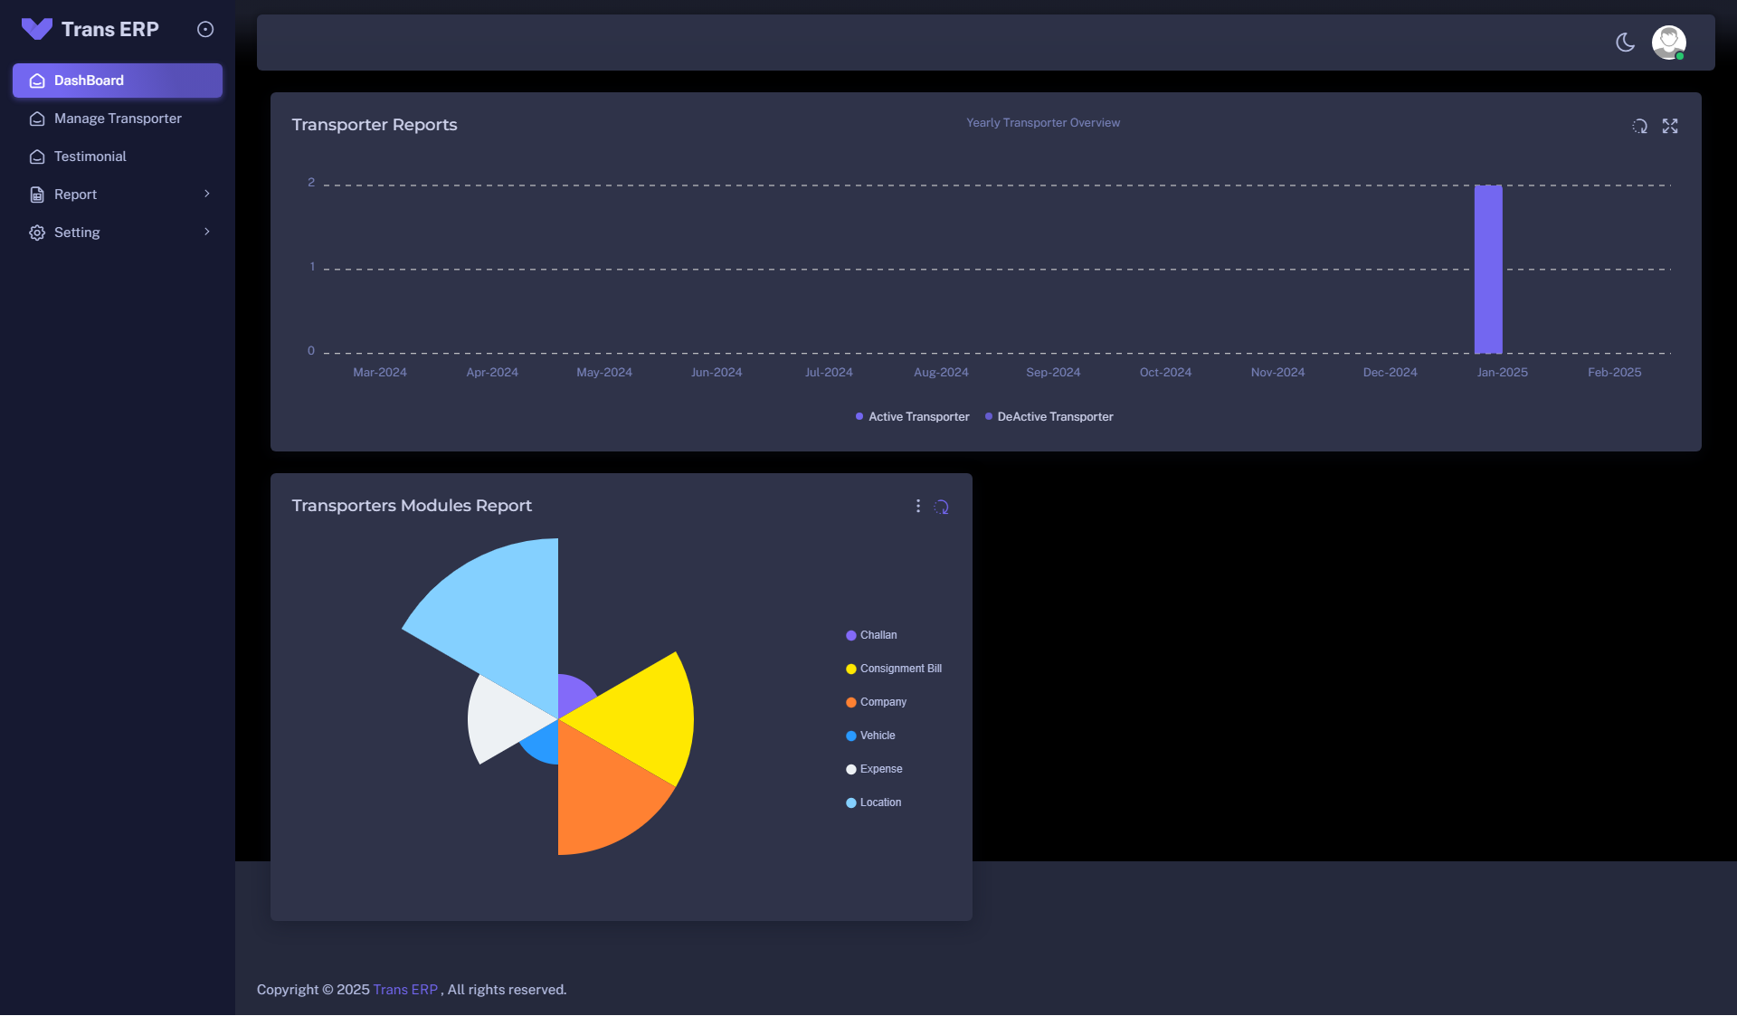
Task: Click the Mar-2024 axis label
Action: click(380, 373)
